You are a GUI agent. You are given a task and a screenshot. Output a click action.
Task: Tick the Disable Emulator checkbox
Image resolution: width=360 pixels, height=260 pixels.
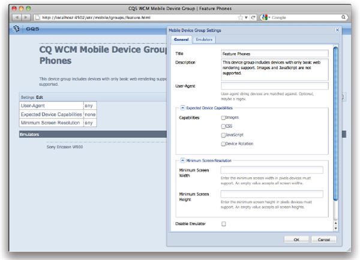224,224
